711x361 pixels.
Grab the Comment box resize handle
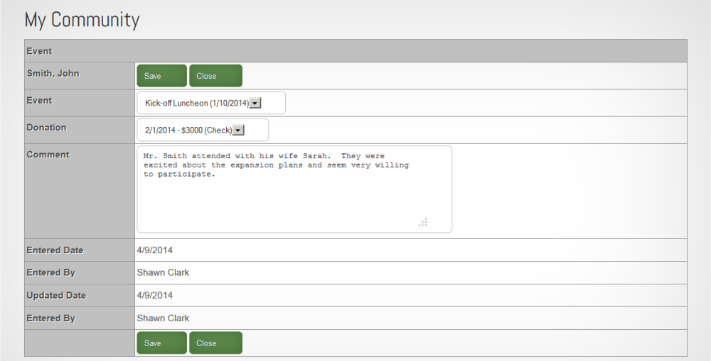tap(423, 222)
